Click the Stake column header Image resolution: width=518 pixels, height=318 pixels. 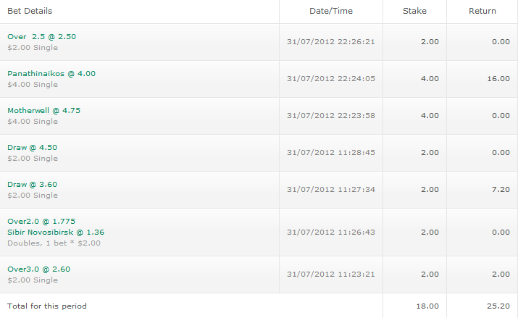[414, 11]
